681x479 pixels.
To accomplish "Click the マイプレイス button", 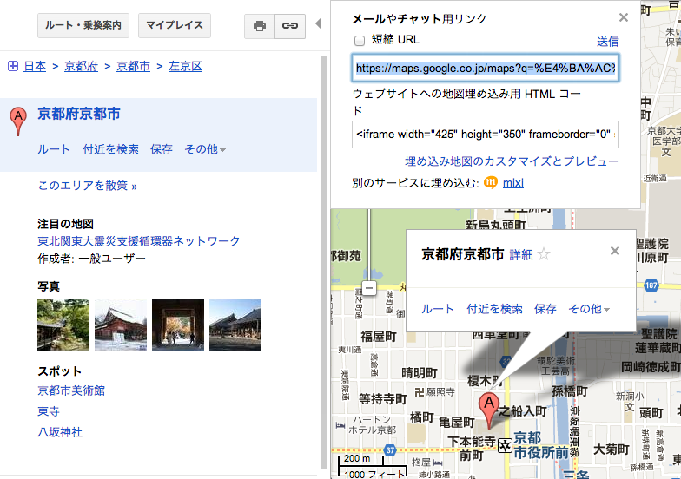I will click(174, 26).
